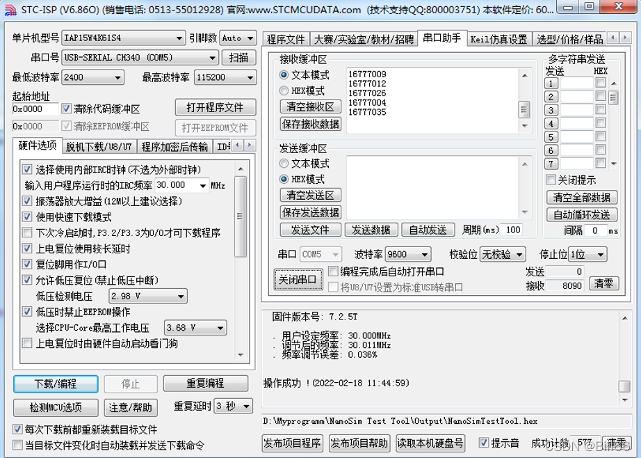
Task: Switch to 程序文件 tab
Action: tap(286, 39)
